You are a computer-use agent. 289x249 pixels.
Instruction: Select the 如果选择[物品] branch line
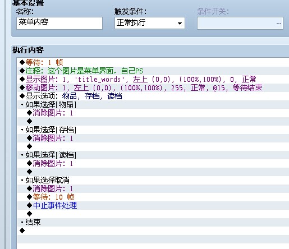point(153,104)
